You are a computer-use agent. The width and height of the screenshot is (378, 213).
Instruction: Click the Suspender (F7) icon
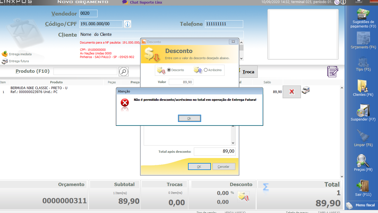tap(363, 113)
